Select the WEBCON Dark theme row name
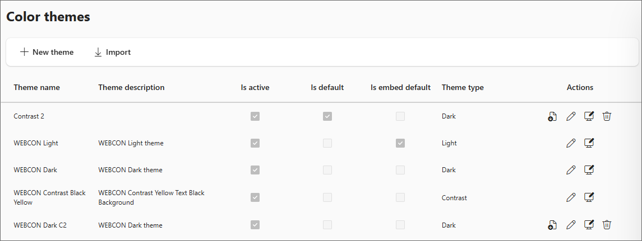The height and width of the screenshot is (241, 642). (35, 169)
